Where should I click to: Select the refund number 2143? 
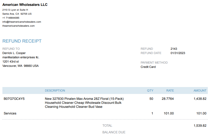click(x=174, y=49)
